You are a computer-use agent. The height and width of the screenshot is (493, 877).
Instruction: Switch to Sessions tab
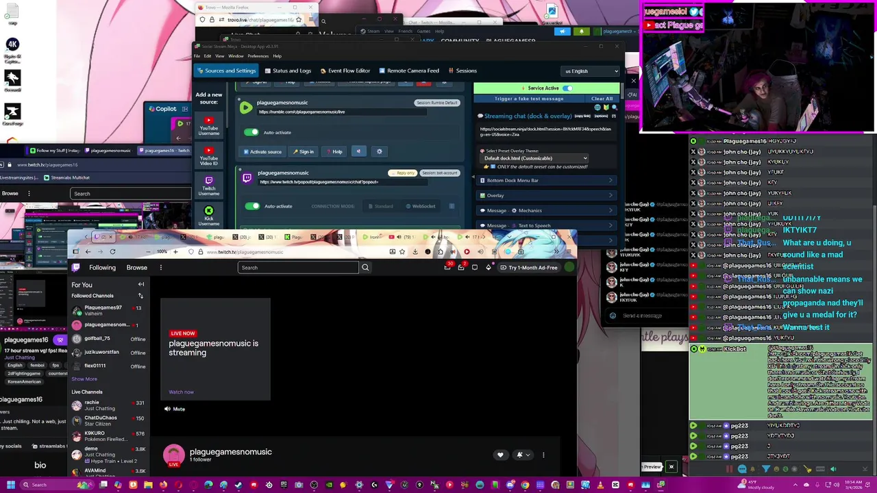click(462, 71)
